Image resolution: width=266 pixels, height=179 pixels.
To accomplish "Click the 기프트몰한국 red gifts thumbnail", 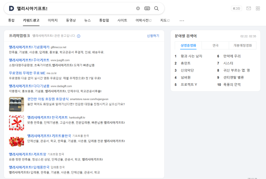I will click(x=16, y=141).
